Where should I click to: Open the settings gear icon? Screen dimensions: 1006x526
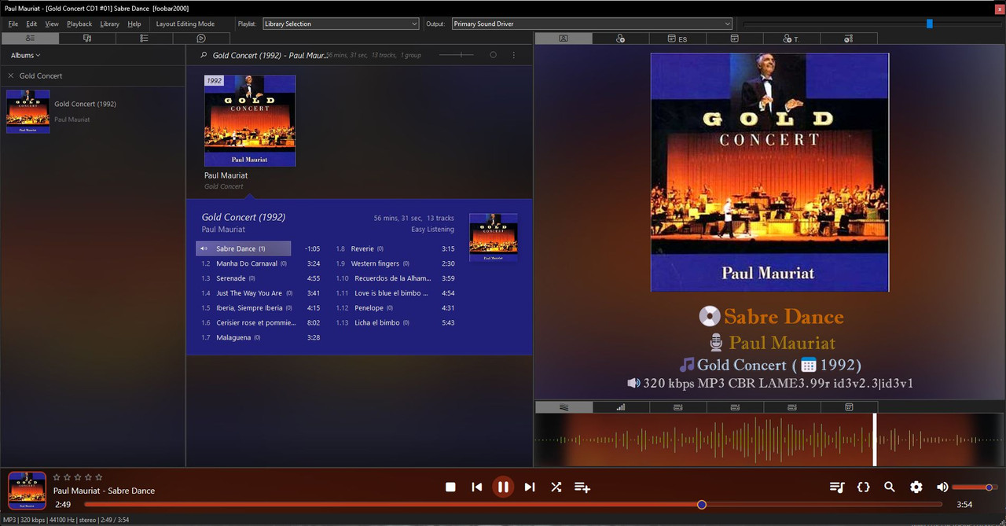[x=916, y=487]
